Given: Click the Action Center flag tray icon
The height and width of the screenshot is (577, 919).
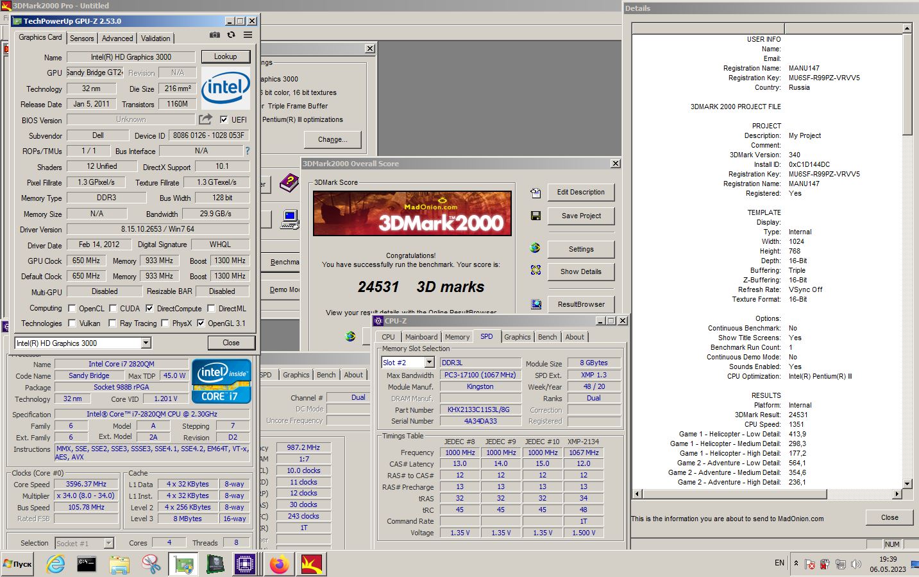Looking at the screenshot, I should point(810,564).
